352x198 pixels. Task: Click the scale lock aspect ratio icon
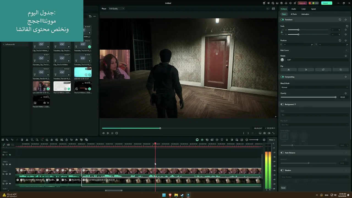point(282,32)
